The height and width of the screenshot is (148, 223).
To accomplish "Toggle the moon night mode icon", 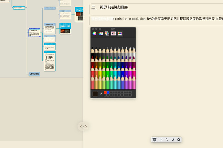I will tap(173, 140).
